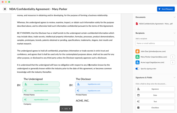Click The Undersigned heading in document
177x113 pixels.
[x=33, y=79]
